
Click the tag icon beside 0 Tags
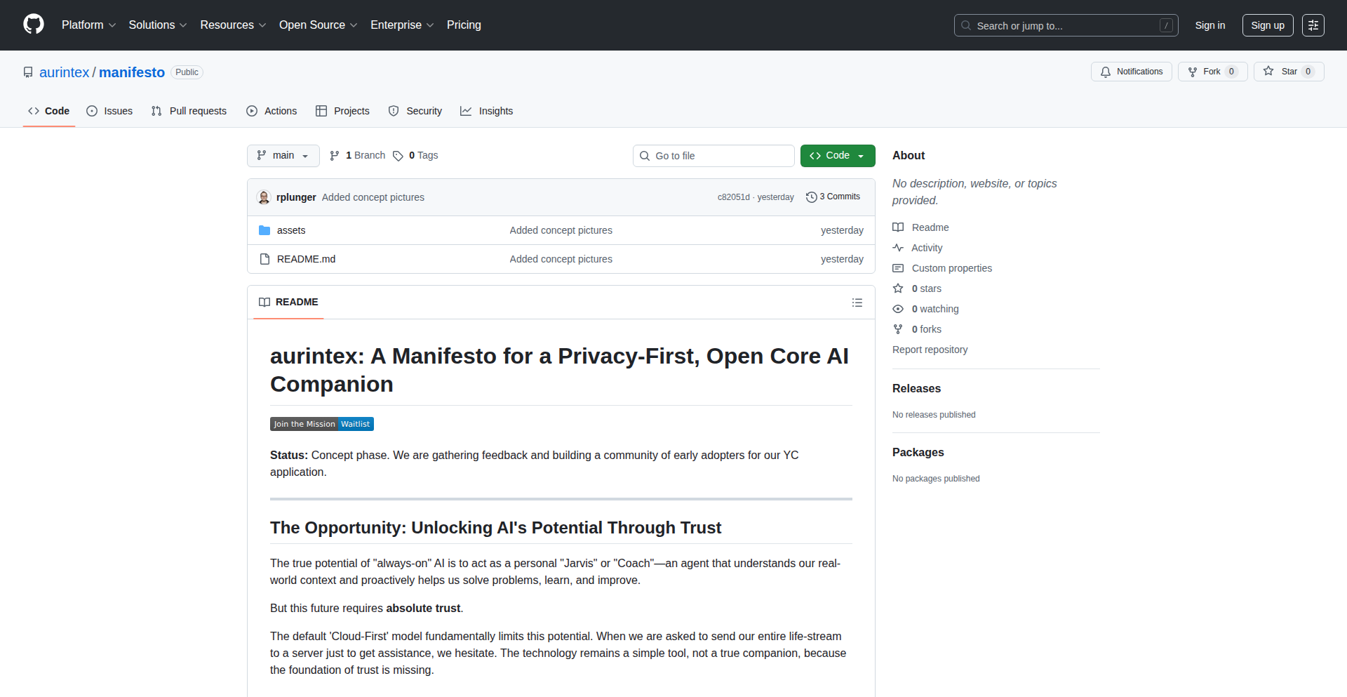click(x=398, y=156)
